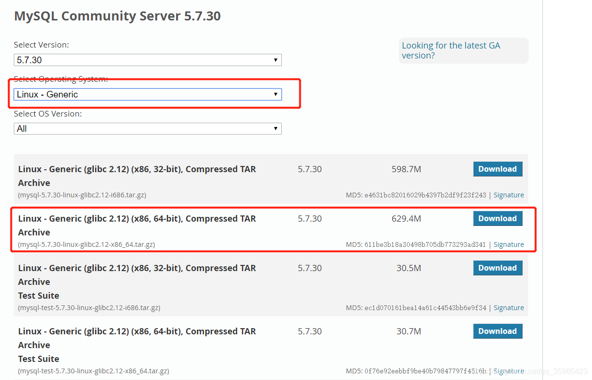
Task: Click the 'MySQL Community Server 5.7.30' heading
Action: click(118, 16)
